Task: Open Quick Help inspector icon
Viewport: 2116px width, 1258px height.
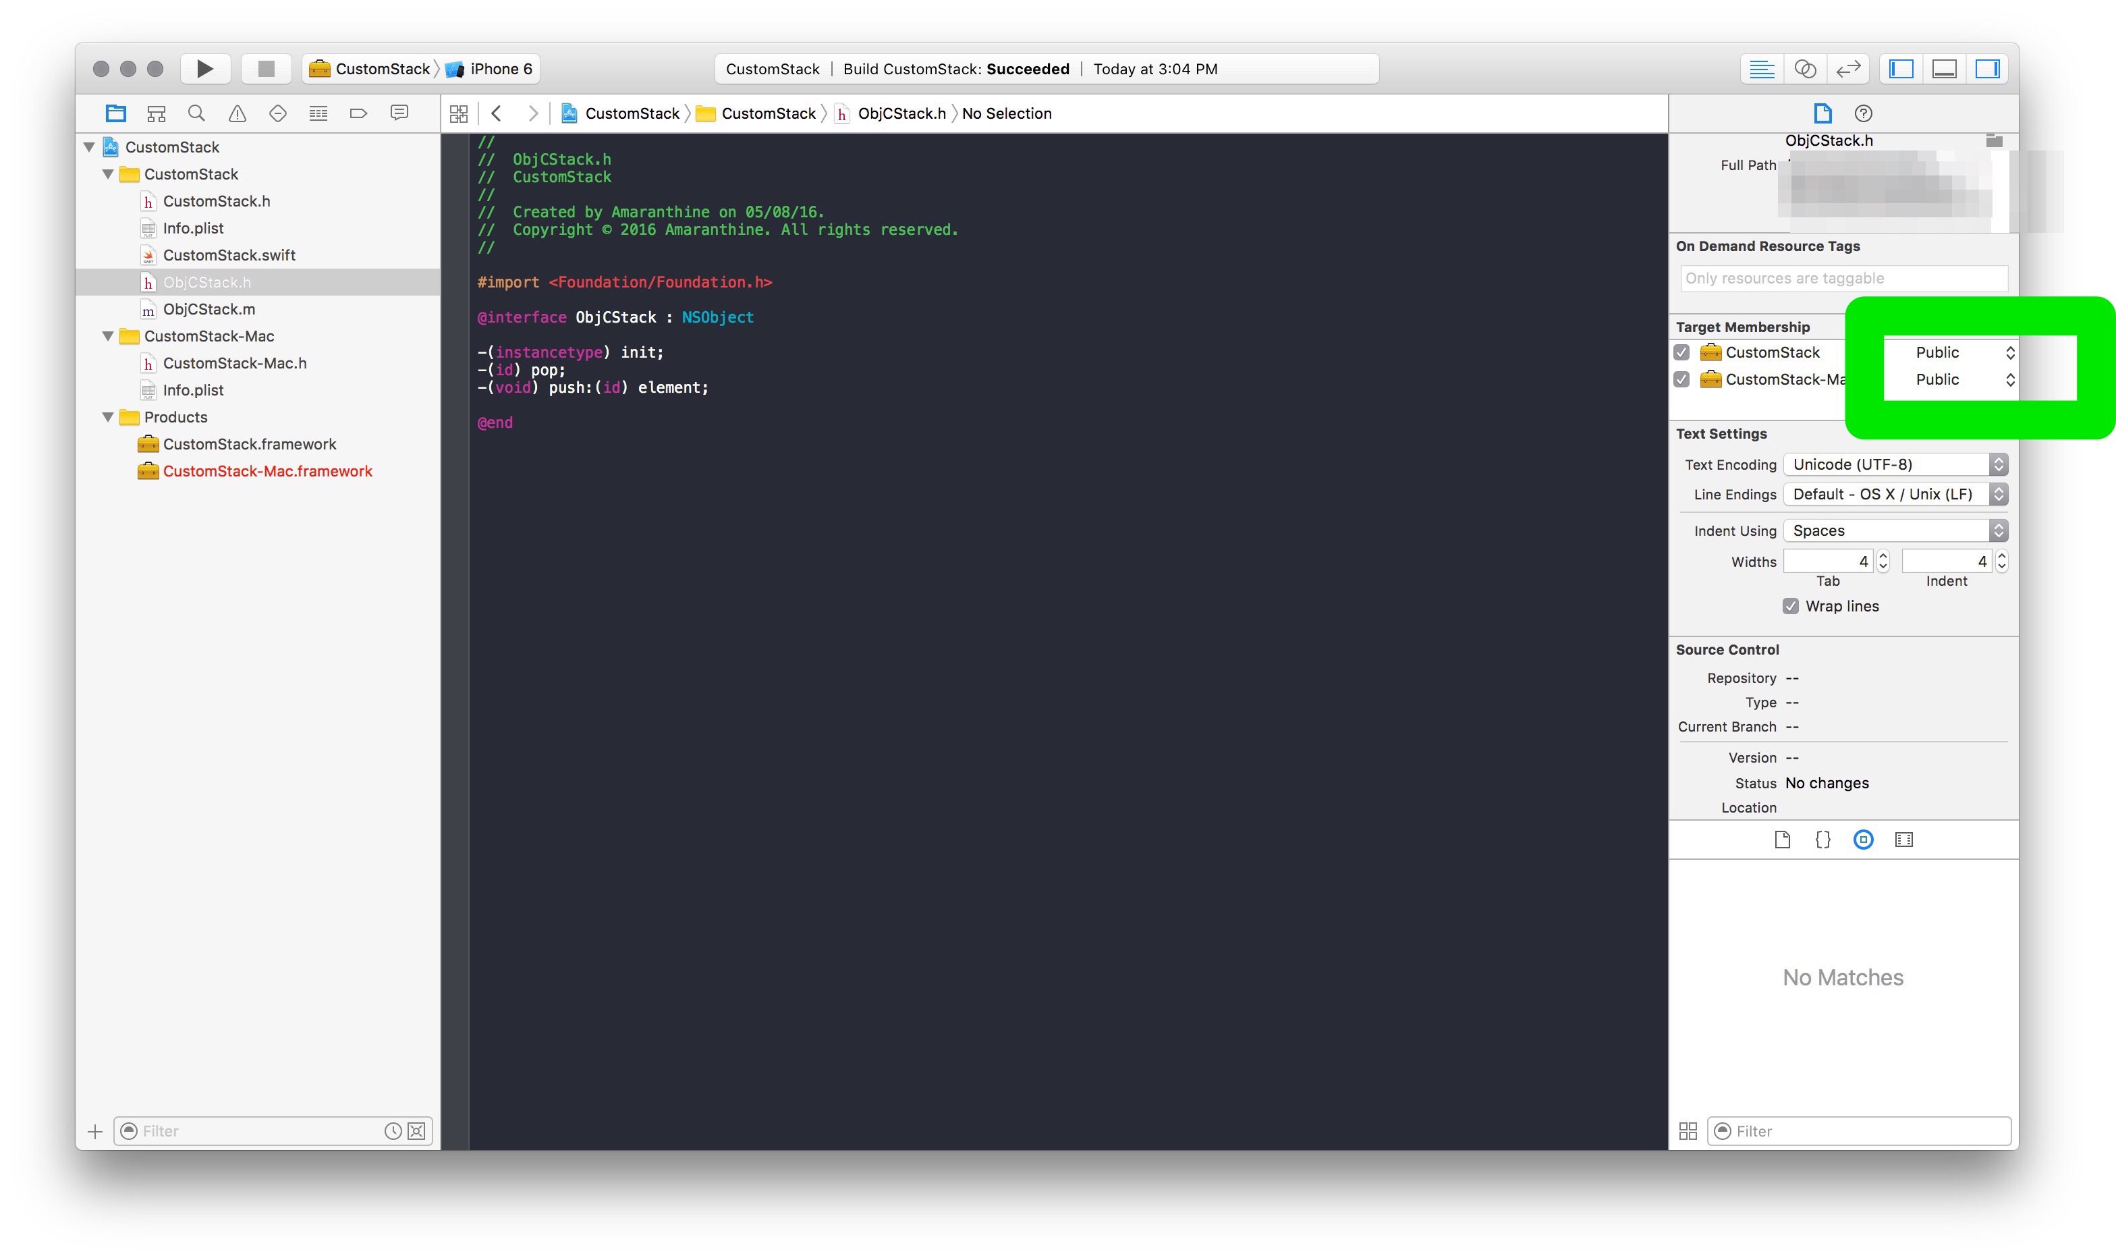Action: tap(1862, 113)
